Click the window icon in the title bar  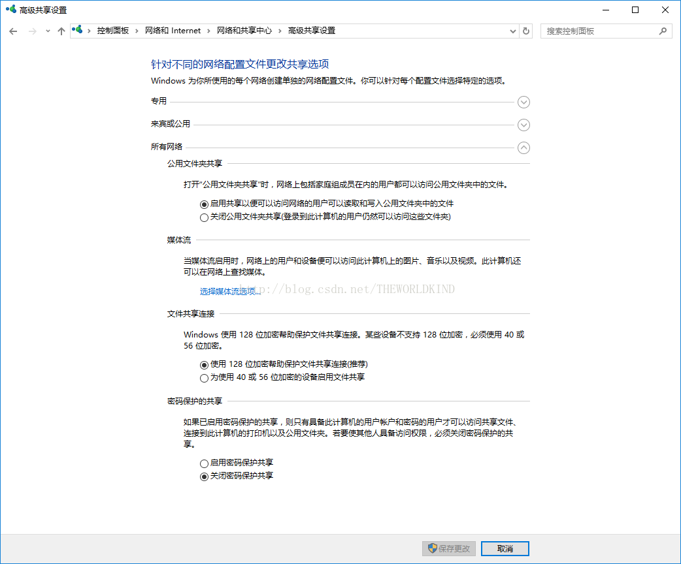(11, 9)
